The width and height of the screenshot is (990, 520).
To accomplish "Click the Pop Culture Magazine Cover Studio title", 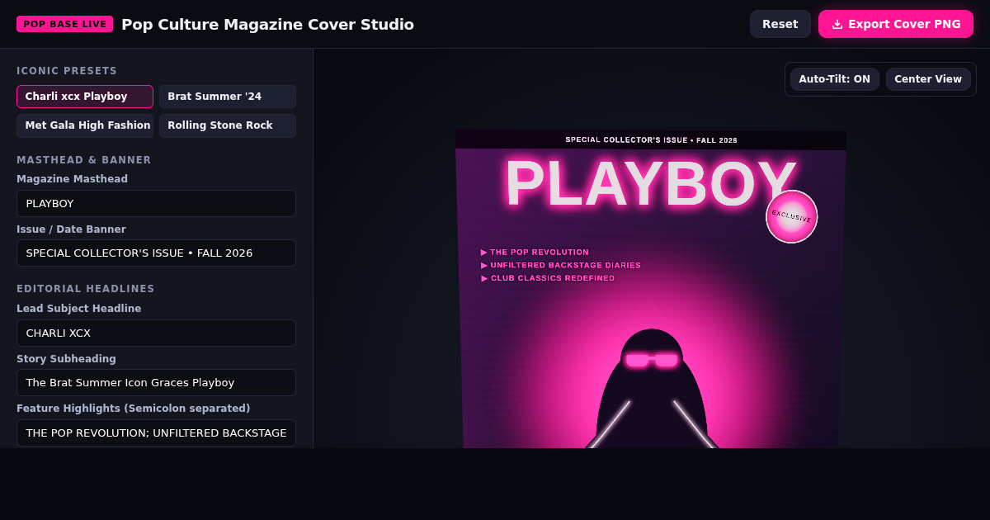I will point(267,24).
